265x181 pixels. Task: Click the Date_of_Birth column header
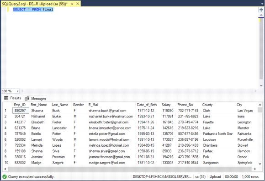point(147,105)
